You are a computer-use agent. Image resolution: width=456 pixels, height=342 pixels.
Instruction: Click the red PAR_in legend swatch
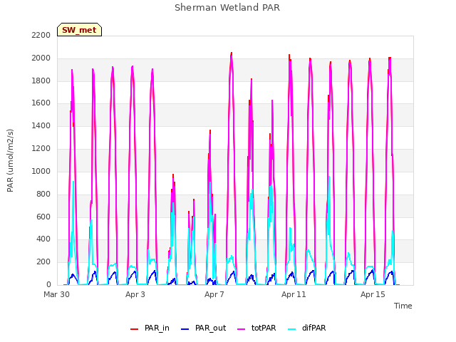point(134,329)
